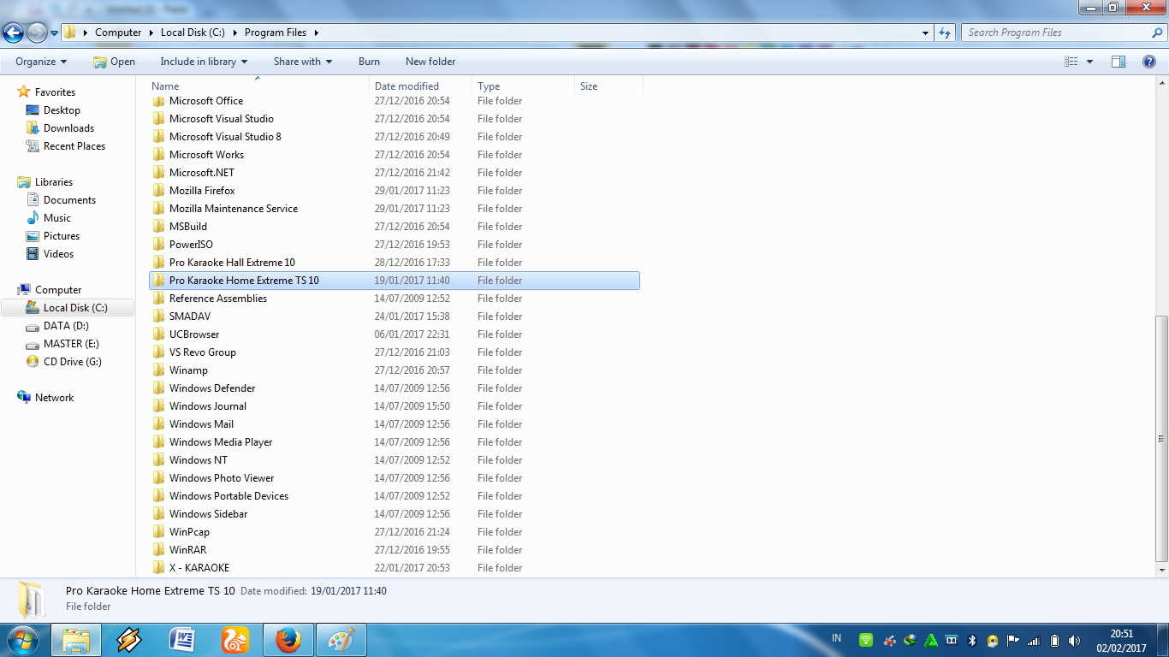Click the search magnifier icon
1169x657 pixels.
click(x=1158, y=33)
